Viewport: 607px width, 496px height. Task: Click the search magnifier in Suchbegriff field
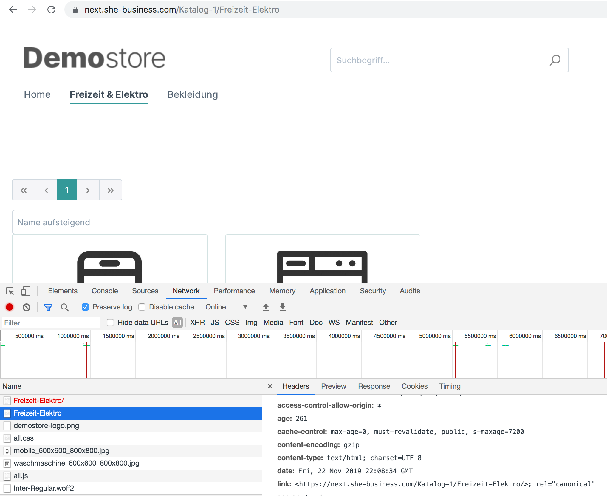555,60
